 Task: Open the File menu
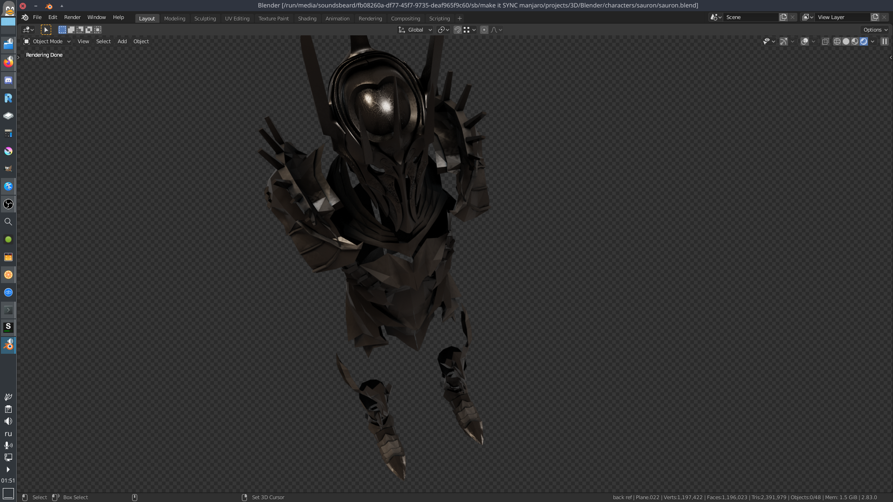pyautogui.click(x=37, y=17)
